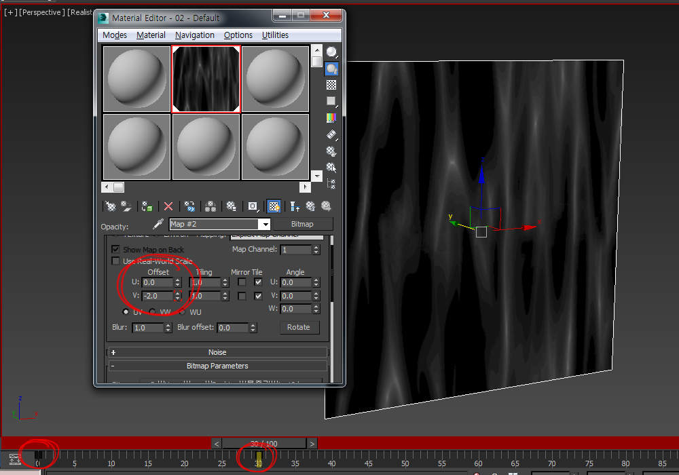The width and height of the screenshot is (679, 475).
Task: Click the Sample Type sphere icon
Action: (x=331, y=52)
